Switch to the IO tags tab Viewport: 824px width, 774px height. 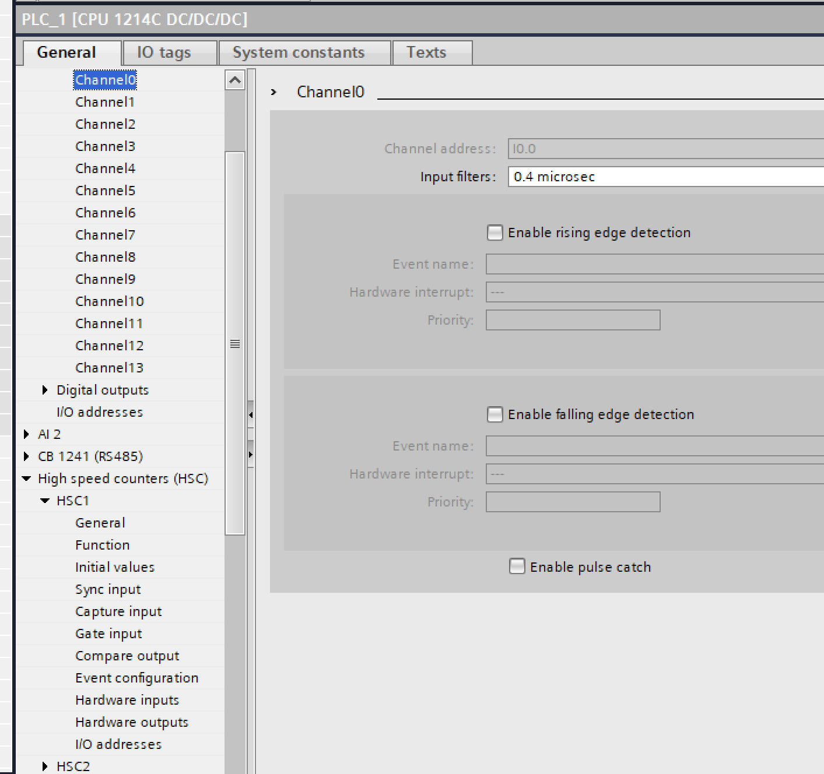coord(164,52)
